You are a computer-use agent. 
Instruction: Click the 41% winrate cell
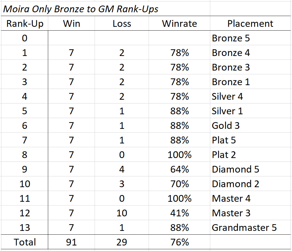(179, 213)
